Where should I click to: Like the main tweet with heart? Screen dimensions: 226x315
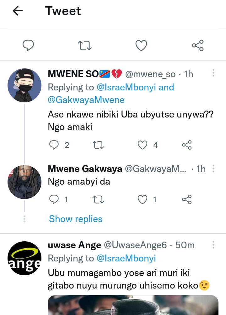[141, 46]
